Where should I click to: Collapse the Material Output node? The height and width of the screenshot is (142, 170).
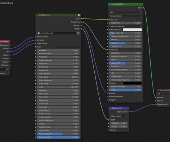click(158, 90)
